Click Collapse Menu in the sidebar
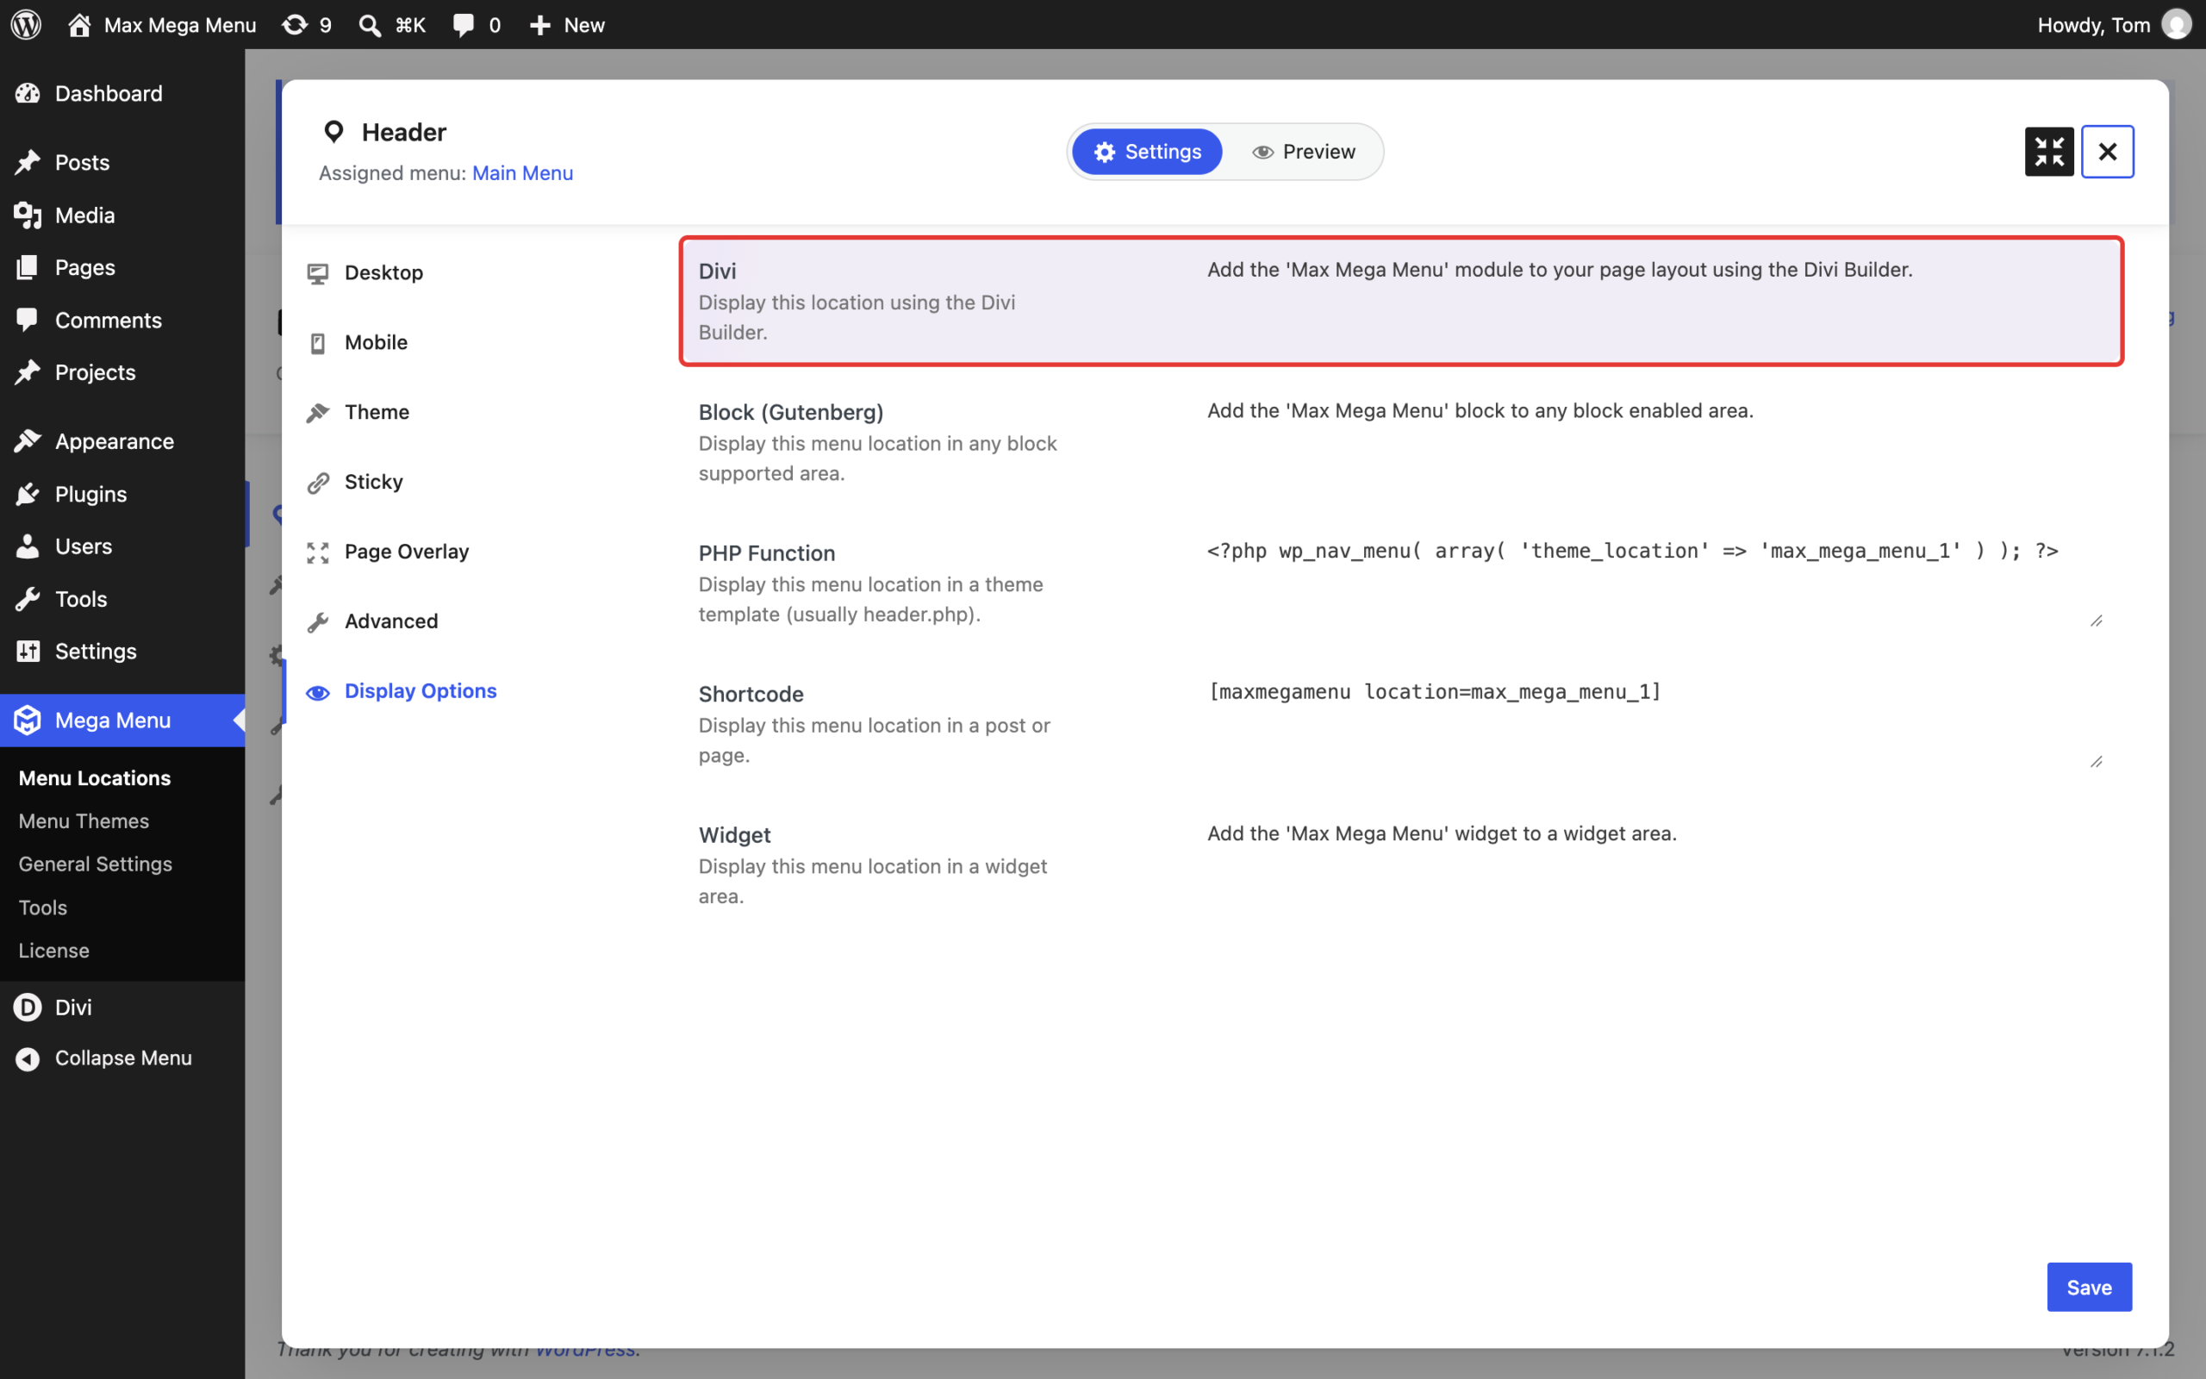2206x1379 pixels. [122, 1058]
